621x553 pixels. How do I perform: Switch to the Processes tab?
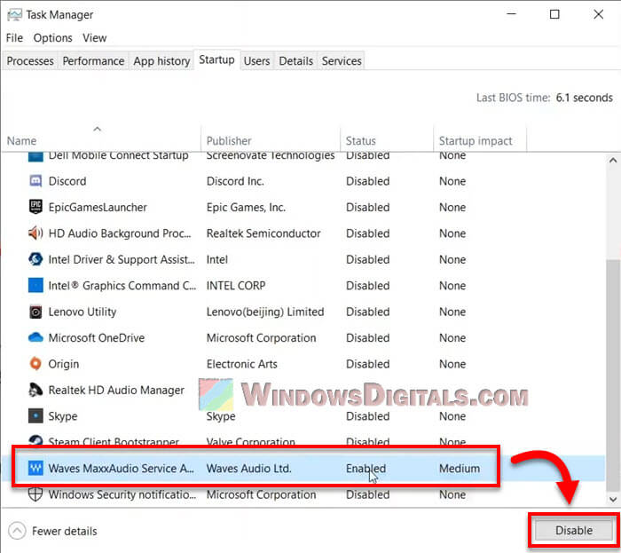(30, 61)
